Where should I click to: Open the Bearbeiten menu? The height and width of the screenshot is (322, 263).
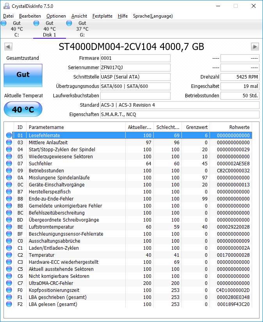[30, 16]
